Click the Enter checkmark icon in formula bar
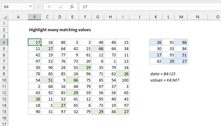Viewport: 221px width, 126px height. (x=60, y=6)
